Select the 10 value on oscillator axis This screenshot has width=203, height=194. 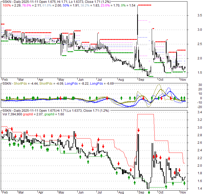pos(200,94)
